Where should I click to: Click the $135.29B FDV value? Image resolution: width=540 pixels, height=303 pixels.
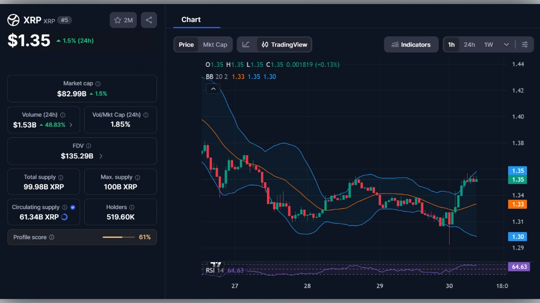(77, 156)
